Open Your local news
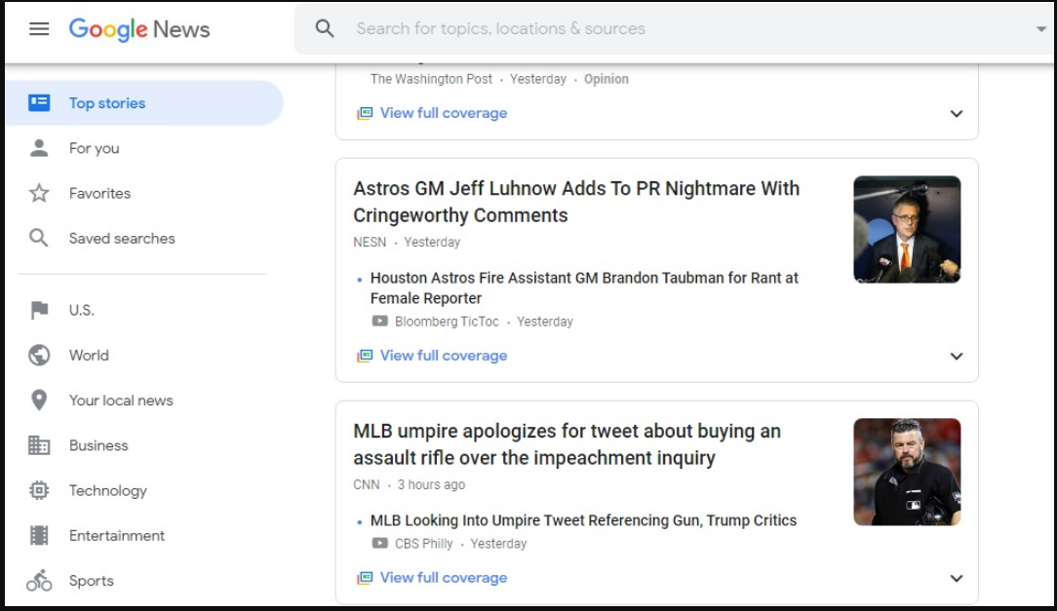The height and width of the screenshot is (611, 1057). tap(121, 401)
